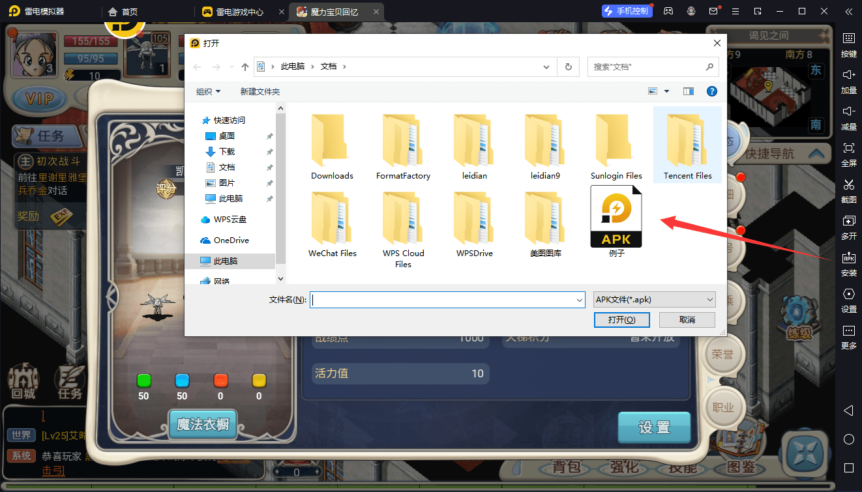Click the 打开 open button
862x492 pixels.
(x=621, y=320)
